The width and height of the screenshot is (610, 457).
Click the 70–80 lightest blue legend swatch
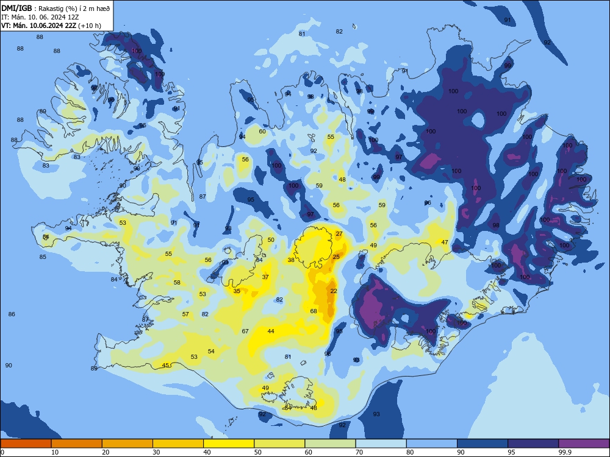381,444
